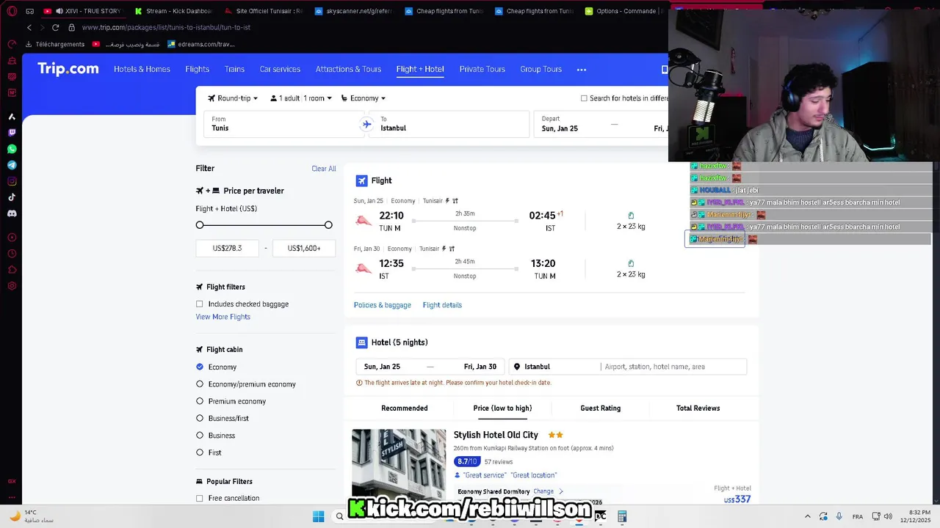Open hotel check-in date Sun, Jan 25
This screenshot has height=528, width=940.
382,367
